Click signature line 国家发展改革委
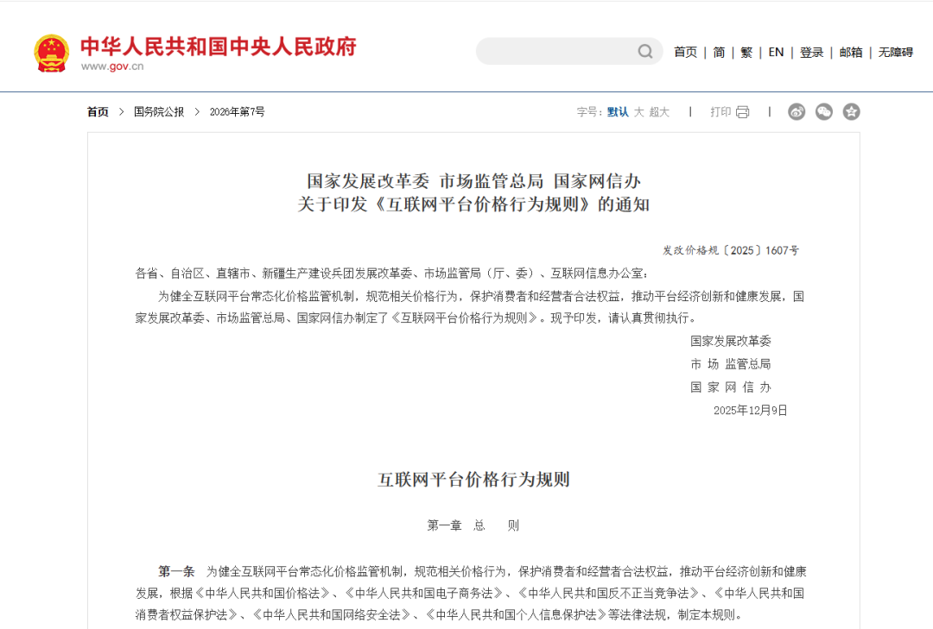Viewport: 933px width, 629px height. 731,342
